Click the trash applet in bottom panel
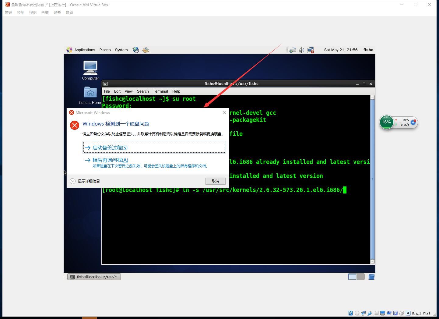 [371, 277]
